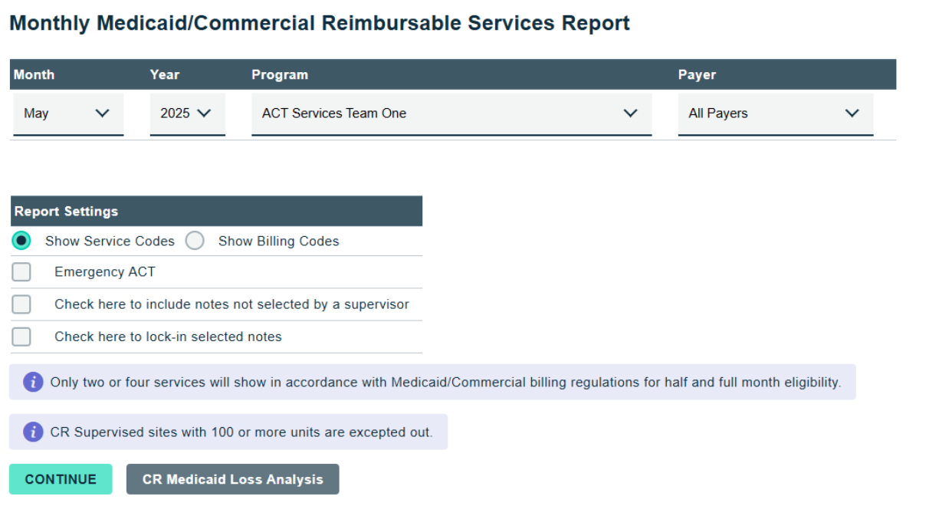Enable including notes not selected by supervisor
The height and width of the screenshot is (506, 939).
coord(21,304)
